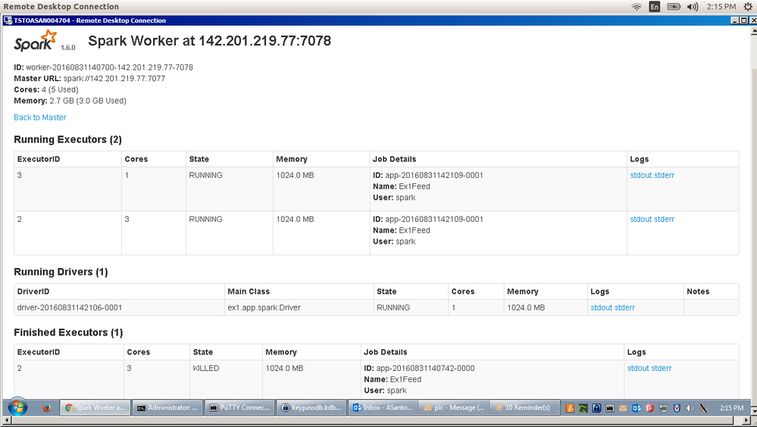Open stderr log for driver-20160831142106-0001
The image size is (757, 427).
[624, 307]
